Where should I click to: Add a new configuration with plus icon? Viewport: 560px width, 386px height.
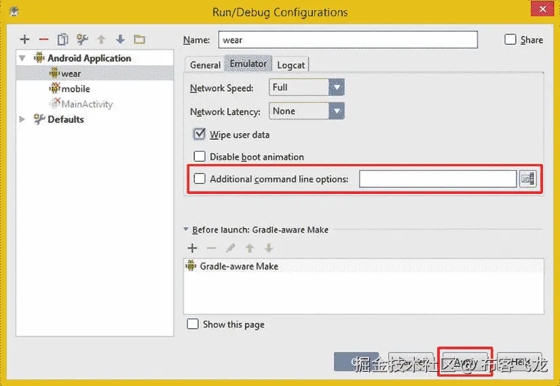click(24, 39)
